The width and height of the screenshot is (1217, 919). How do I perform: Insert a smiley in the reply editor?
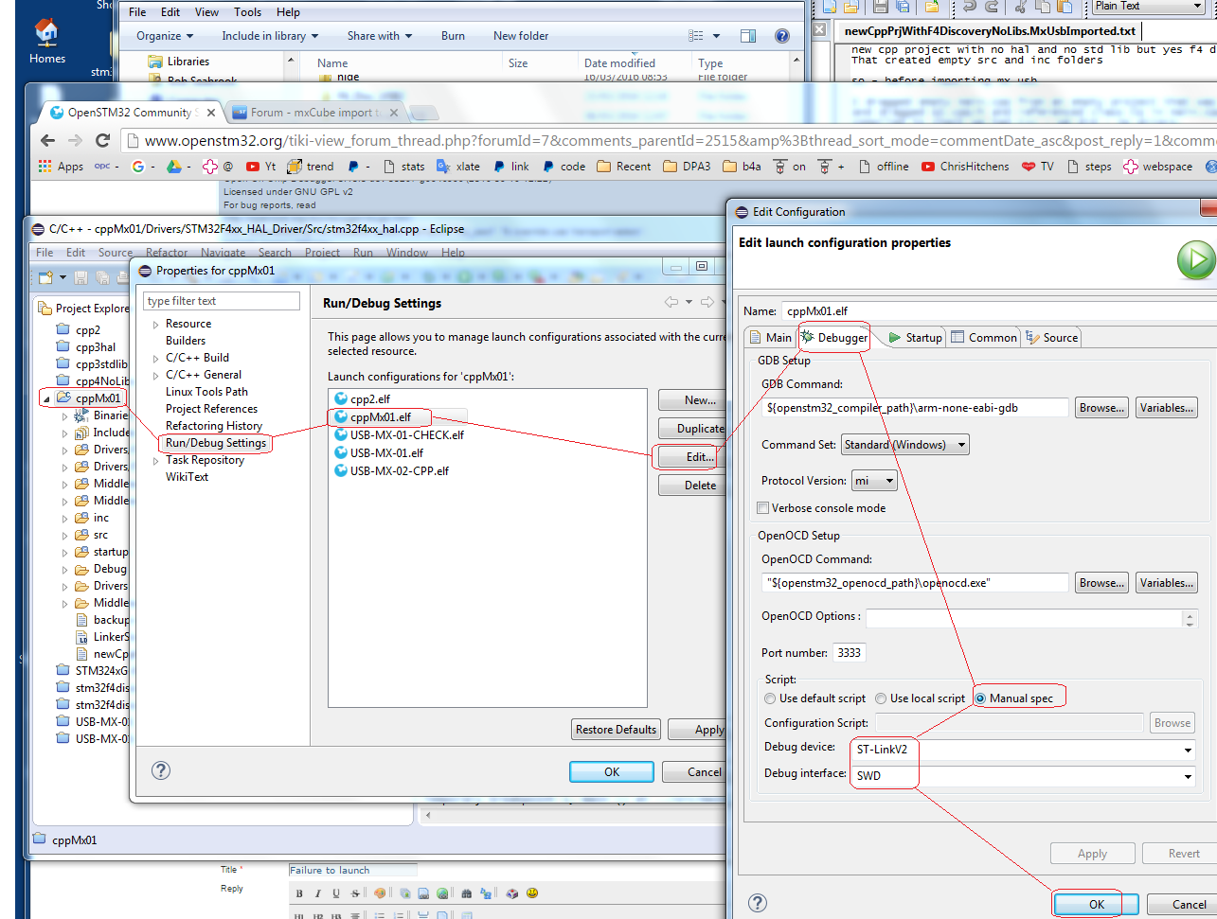point(532,893)
